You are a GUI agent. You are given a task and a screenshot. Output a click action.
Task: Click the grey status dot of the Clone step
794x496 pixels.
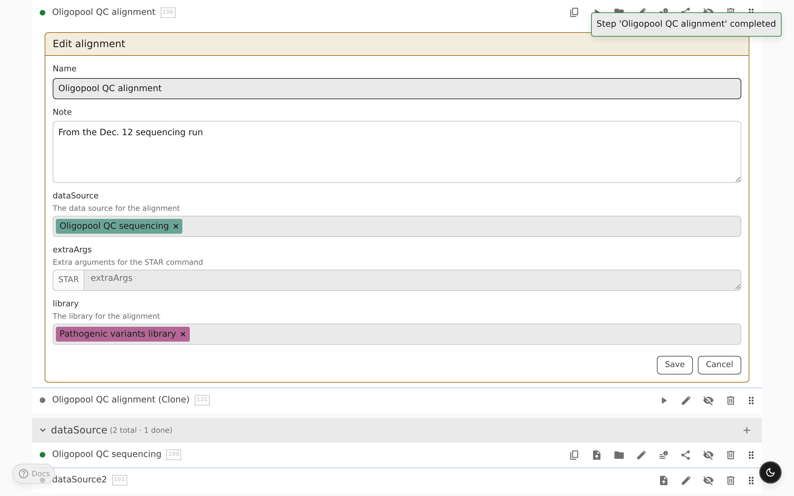pos(42,400)
